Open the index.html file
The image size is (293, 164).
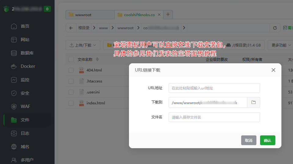tap(96, 103)
